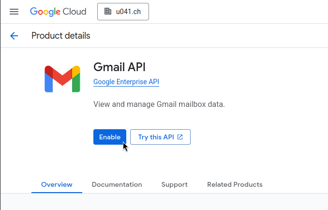Click the 'View and manage Gmail mailbox data' description
Viewport: 328px width, 210px height.
click(159, 104)
